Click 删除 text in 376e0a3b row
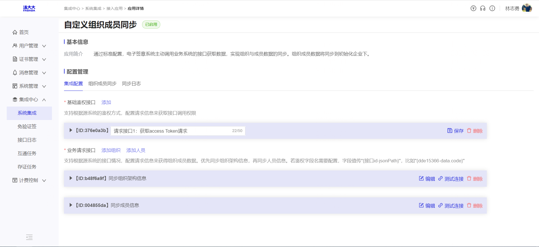 click(478, 131)
